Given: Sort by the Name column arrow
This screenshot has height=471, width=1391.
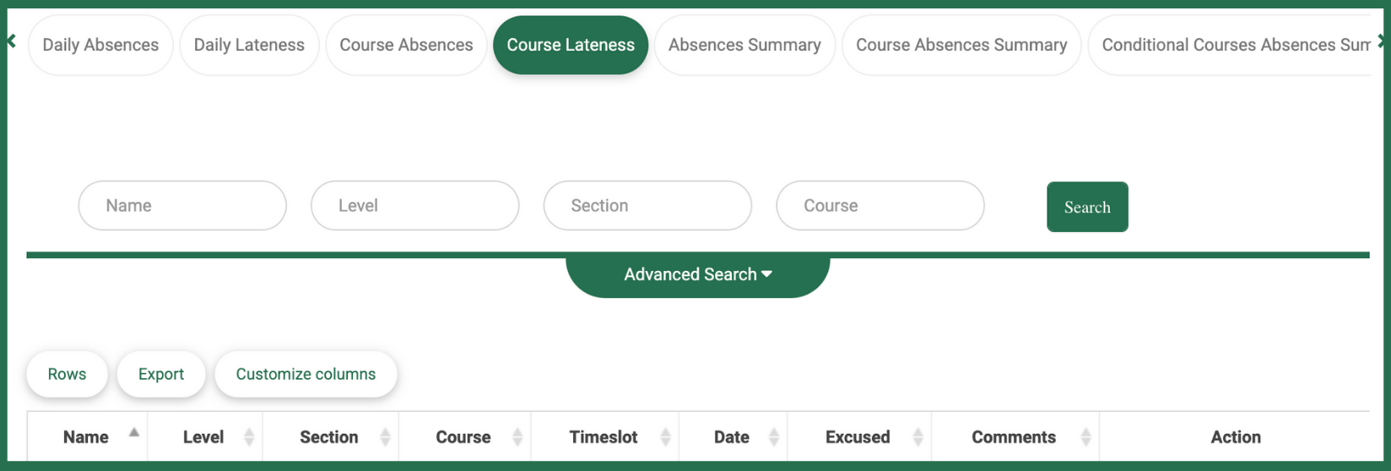Looking at the screenshot, I should [133, 432].
